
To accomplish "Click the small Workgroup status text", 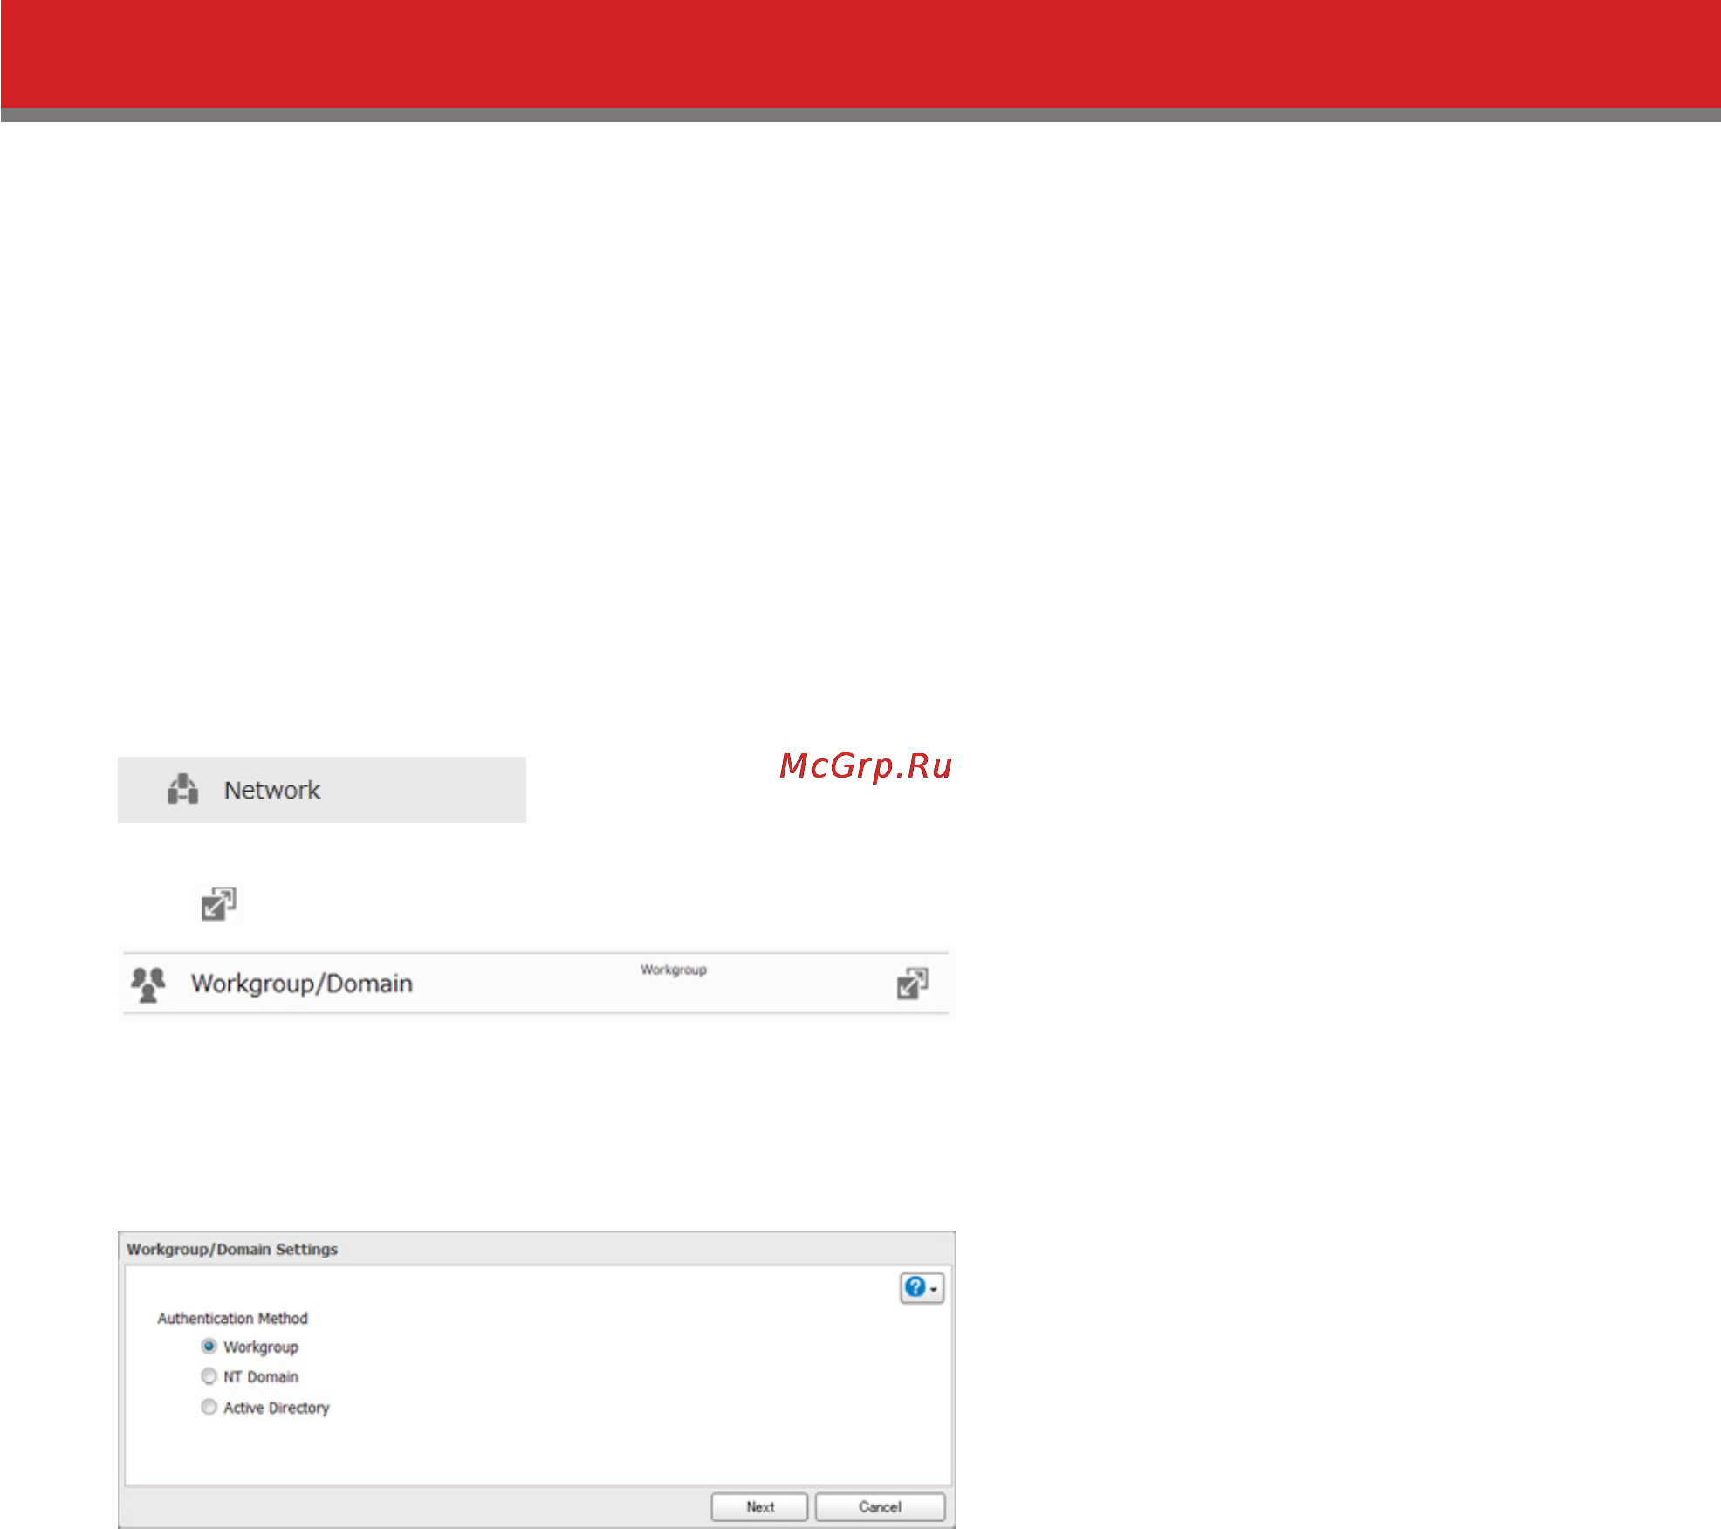I will [x=674, y=970].
